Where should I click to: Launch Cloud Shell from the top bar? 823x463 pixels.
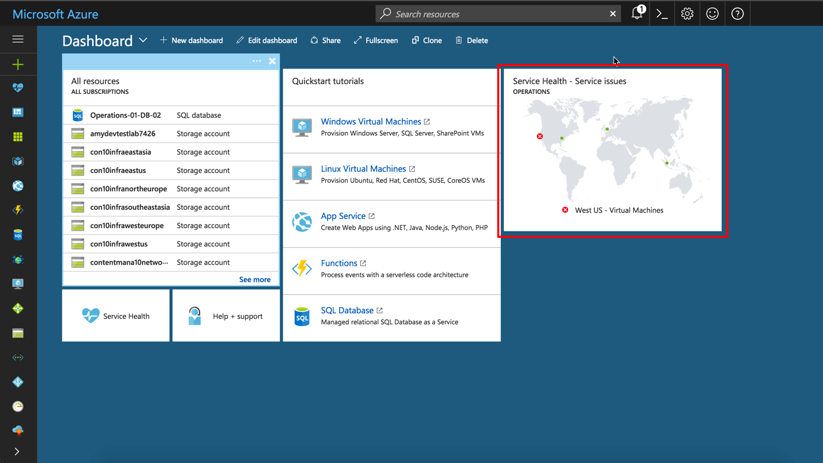coord(662,14)
